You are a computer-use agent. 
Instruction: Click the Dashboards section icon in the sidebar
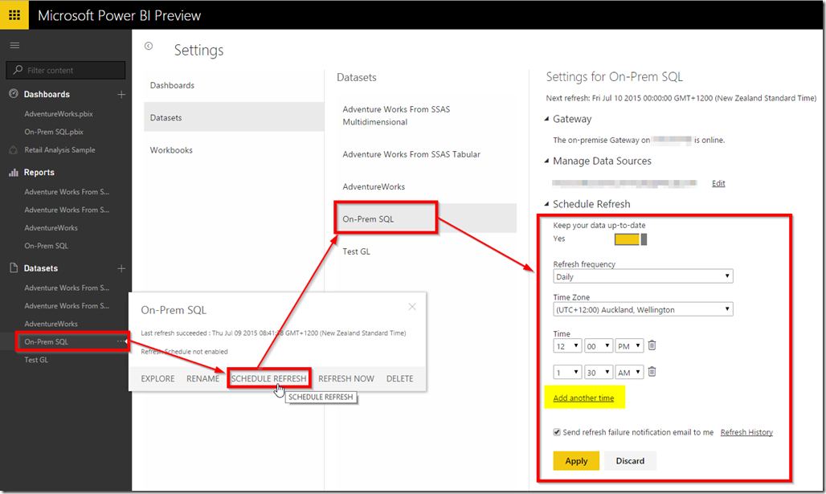point(14,94)
